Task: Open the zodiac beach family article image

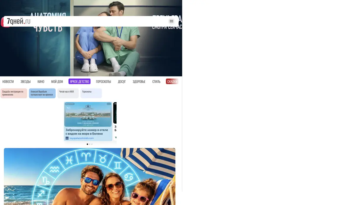Action: (x=90, y=176)
